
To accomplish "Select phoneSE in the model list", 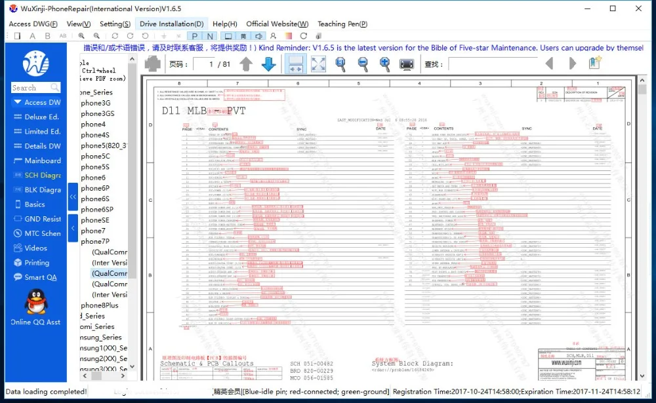I will coord(95,220).
